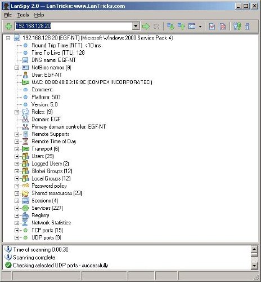This screenshot has width=261, height=282.
Task: Minimize the LanSpy window
Action: [x=238, y=6]
